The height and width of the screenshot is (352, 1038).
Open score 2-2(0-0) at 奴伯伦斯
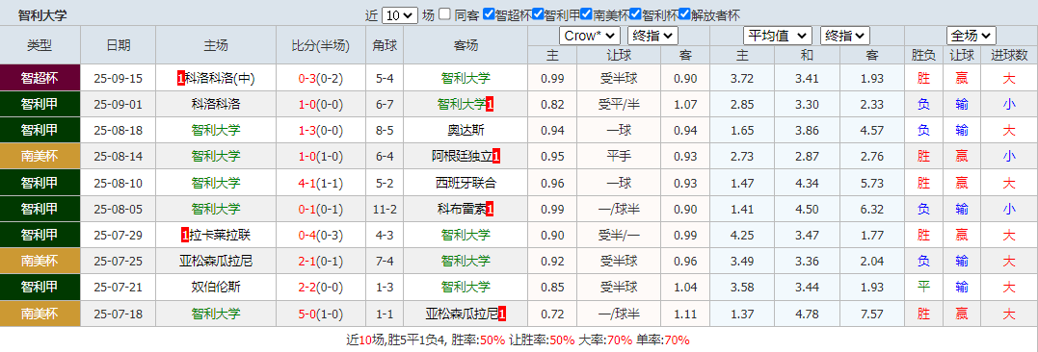click(321, 288)
